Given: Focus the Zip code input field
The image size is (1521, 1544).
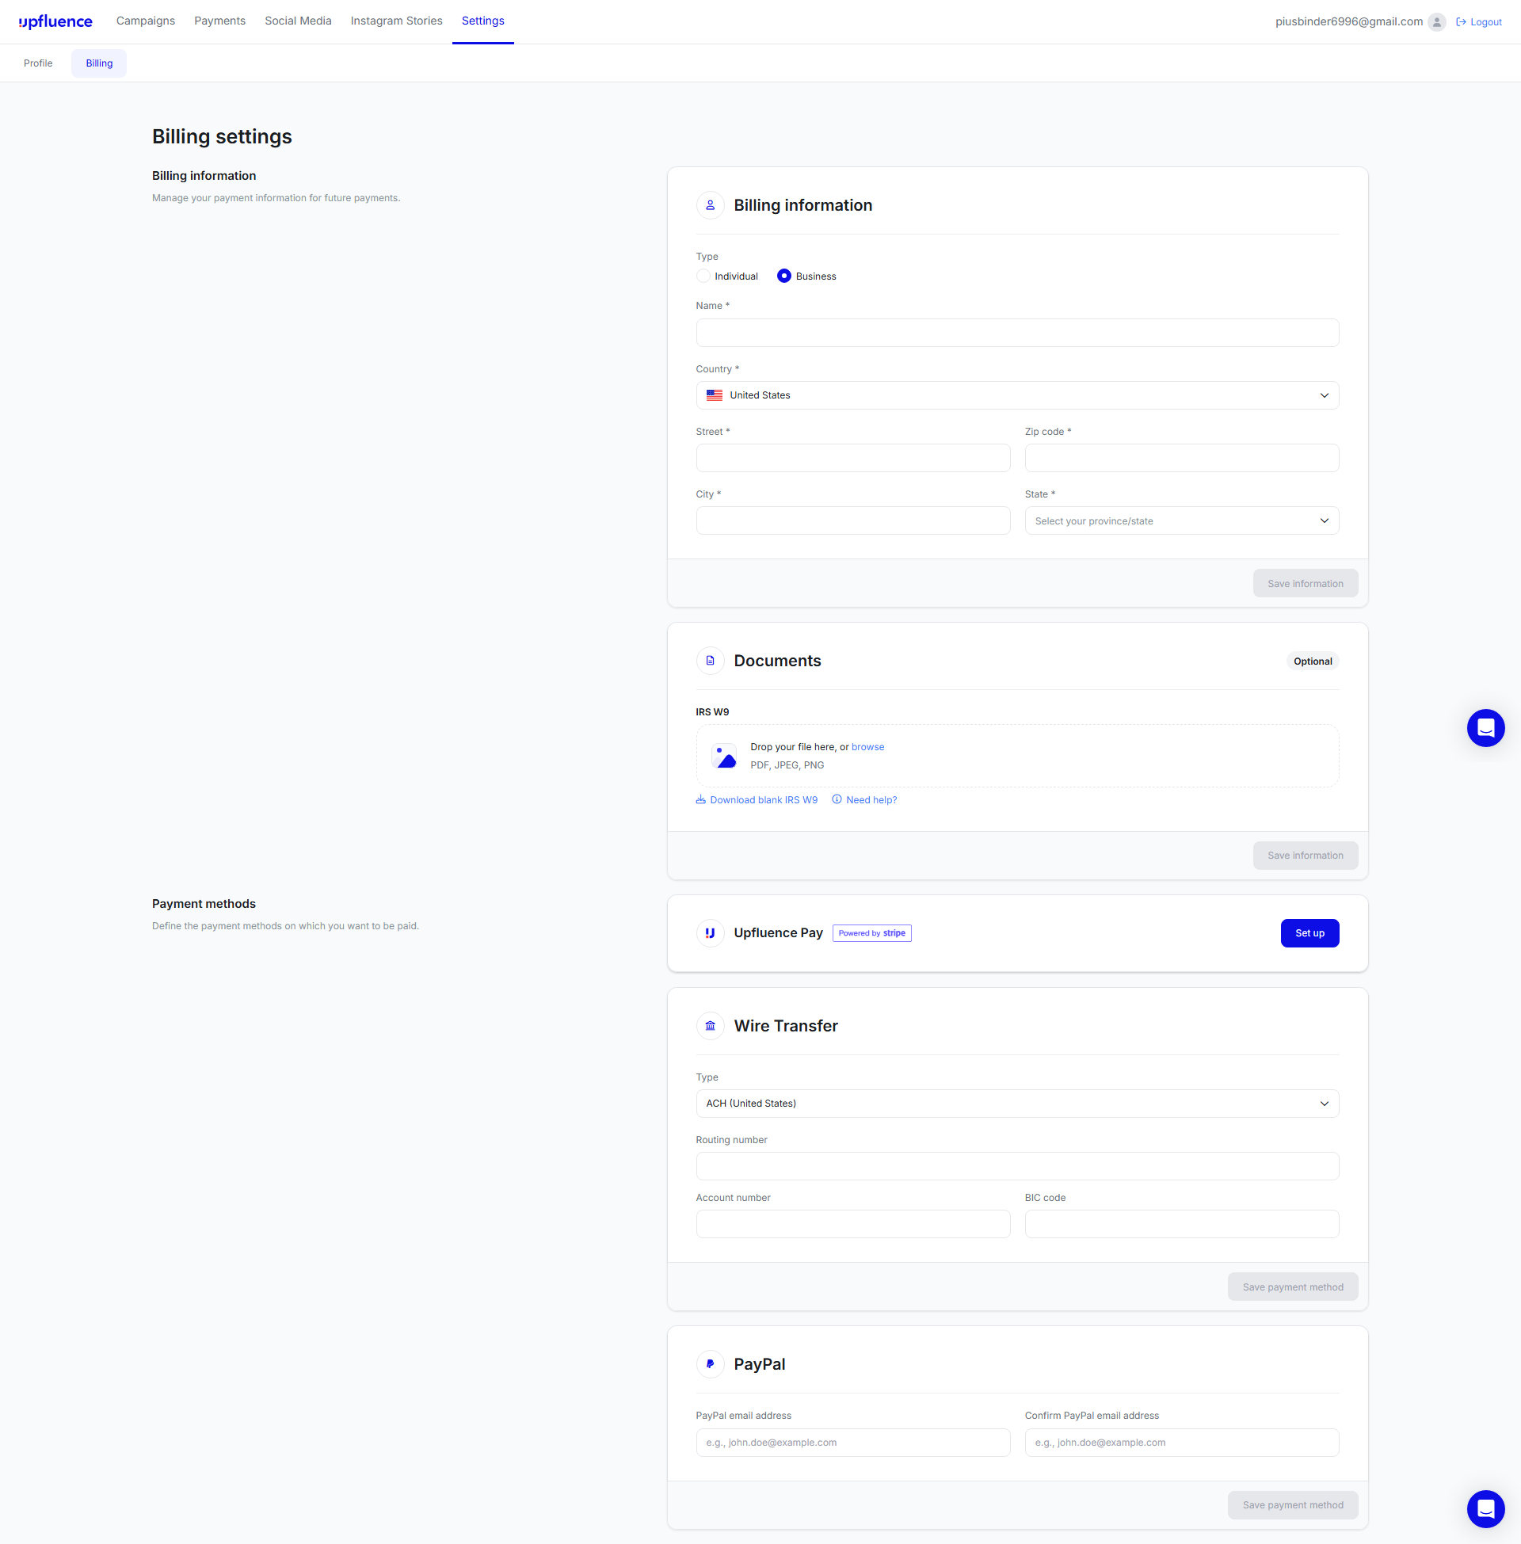Looking at the screenshot, I should [1181, 458].
